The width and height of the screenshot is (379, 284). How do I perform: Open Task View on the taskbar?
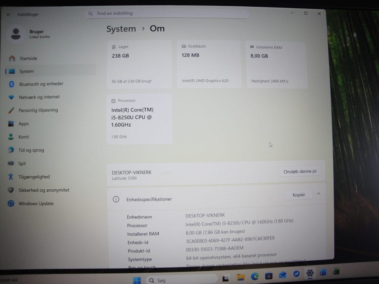[x=225, y=278]
